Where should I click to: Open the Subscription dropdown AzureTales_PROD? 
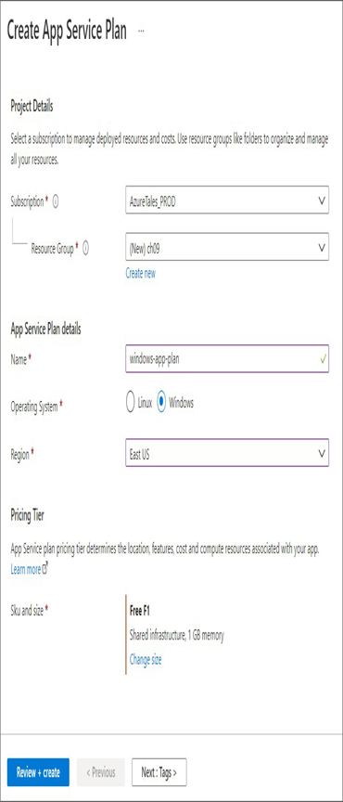pos(227,200)
